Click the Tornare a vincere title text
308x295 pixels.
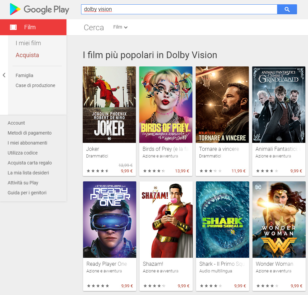pyautogui.click(x=219, y=149)
